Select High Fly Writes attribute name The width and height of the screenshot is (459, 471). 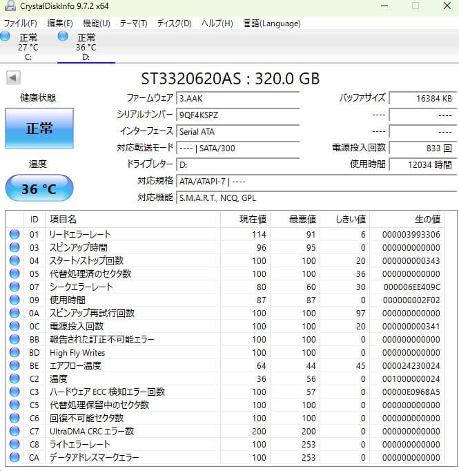pos(77,353)
